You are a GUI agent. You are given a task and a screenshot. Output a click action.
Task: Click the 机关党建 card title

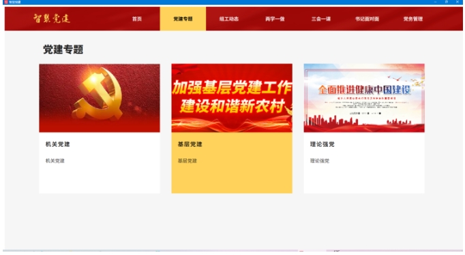coord(57,144)
